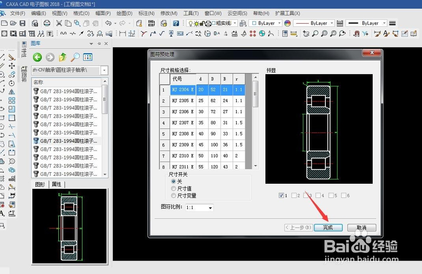Image resolution: width=422 pixels, height=274 pixels.
Task: Click the Mirror tool in left toolbar
Action: pos(11,92)
